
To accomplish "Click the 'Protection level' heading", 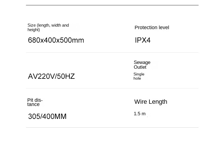I will [152, 27].
